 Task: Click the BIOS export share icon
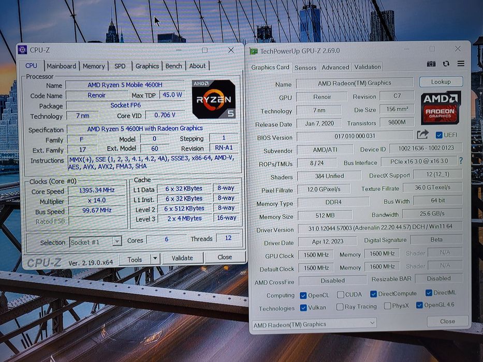click(x=422, y=134)
